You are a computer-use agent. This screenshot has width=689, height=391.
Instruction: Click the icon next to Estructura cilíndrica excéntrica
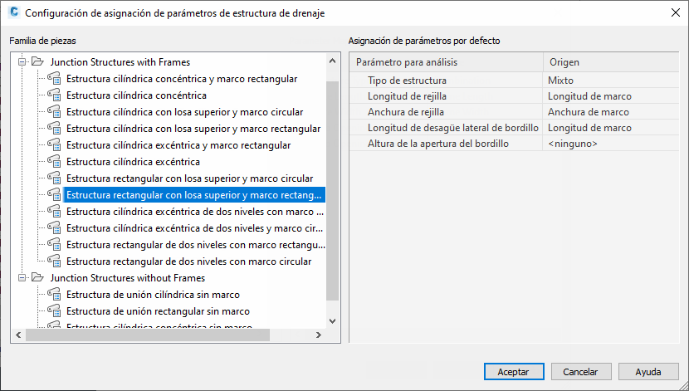tap(55, 162)
